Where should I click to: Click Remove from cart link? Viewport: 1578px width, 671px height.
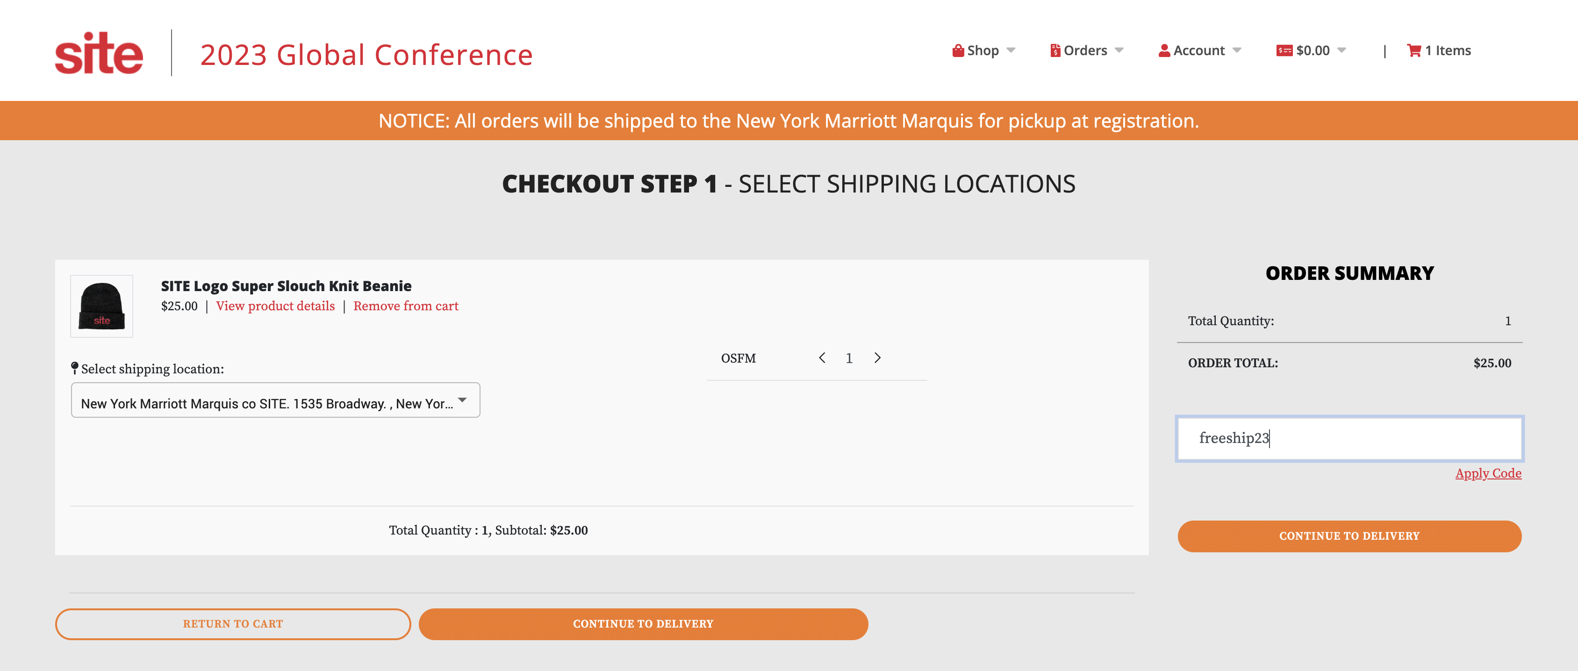pyautogui.click(x=406, y=306)
